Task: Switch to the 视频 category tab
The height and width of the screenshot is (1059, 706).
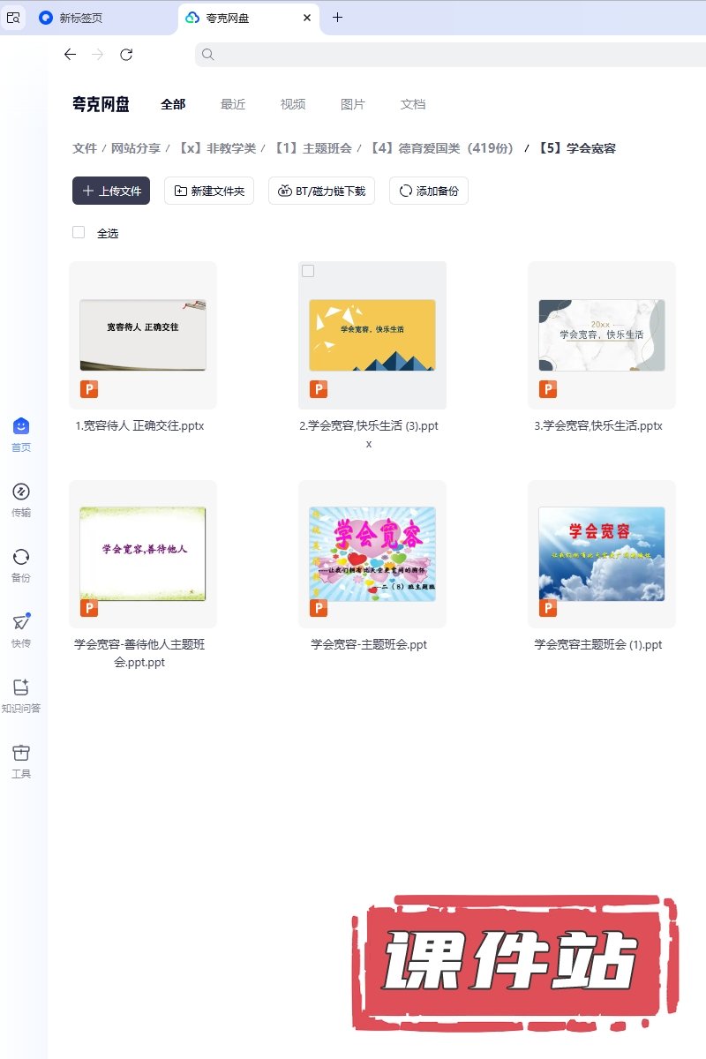Action: [293, 104]
